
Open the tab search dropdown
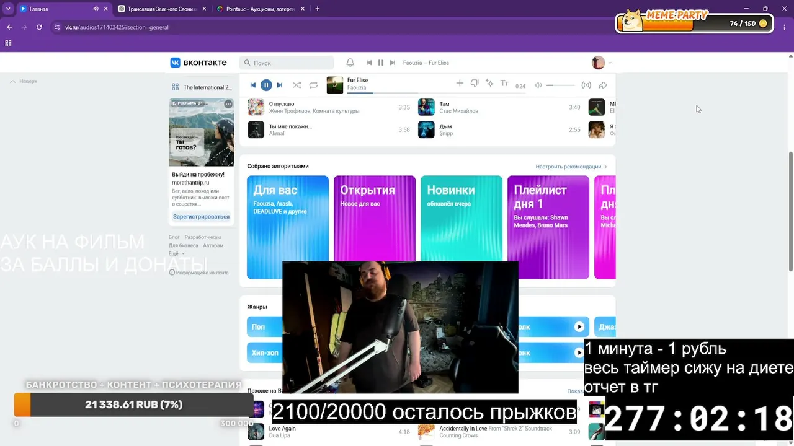tap(8, 9)
